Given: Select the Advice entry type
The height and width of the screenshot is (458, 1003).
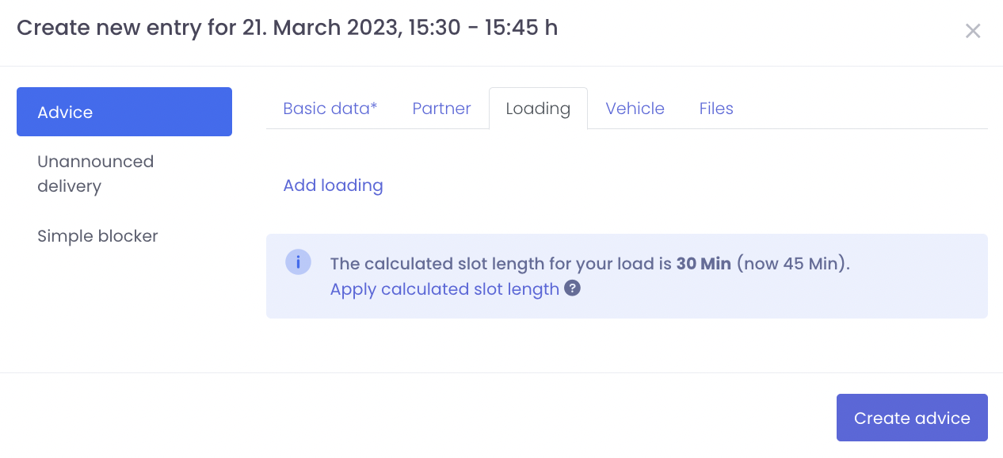Looking at the screenshot, I should (124, 112).
